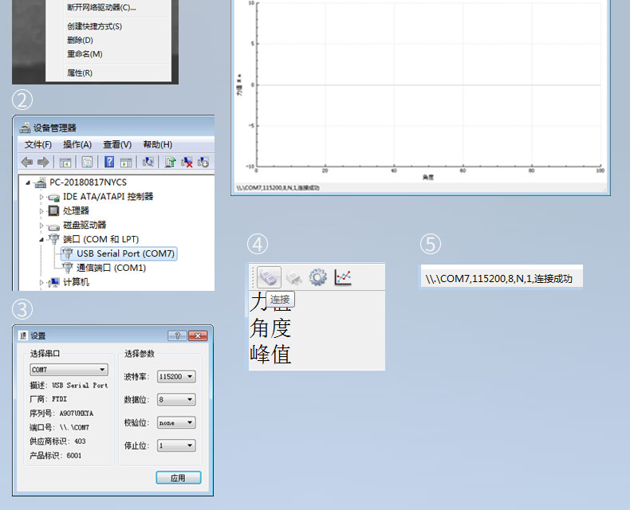The image size is (630, 510).
Task: Open settings with the gear icon
Action: click(x=318, y=277)
